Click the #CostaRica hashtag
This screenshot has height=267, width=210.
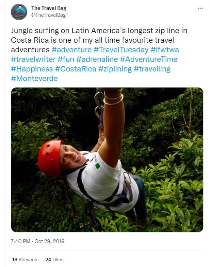76,69
